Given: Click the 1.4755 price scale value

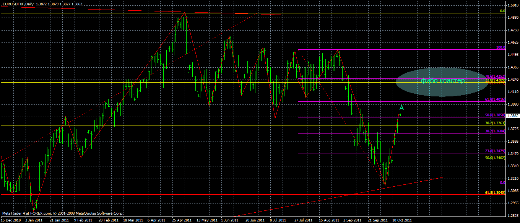Looking at the screenshot, I should click(x=513, y=30).
